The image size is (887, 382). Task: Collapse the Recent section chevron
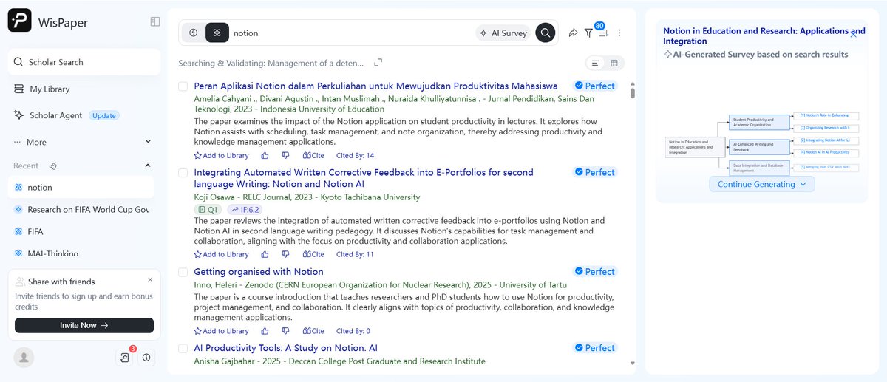pos(147,166)
